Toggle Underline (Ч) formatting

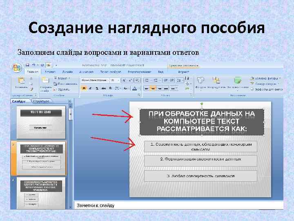[97, 88]
